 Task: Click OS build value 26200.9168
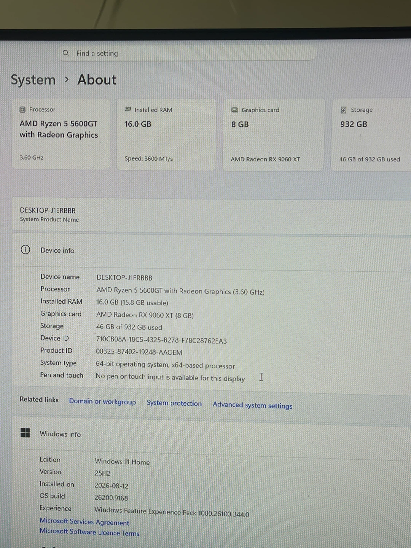coord(111,498)
